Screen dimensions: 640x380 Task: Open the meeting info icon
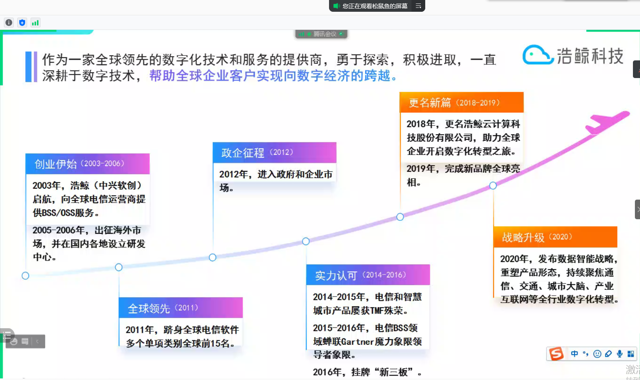[9, 23]
